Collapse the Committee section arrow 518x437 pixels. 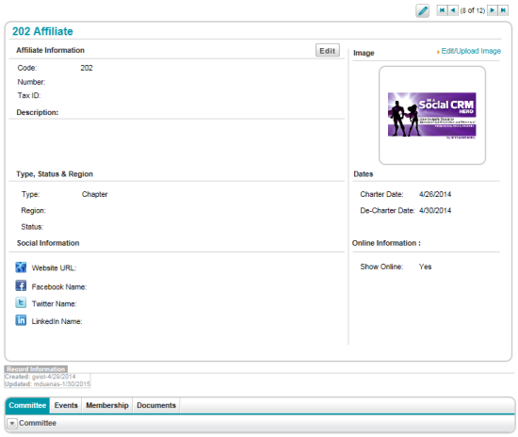coord(12,423)
